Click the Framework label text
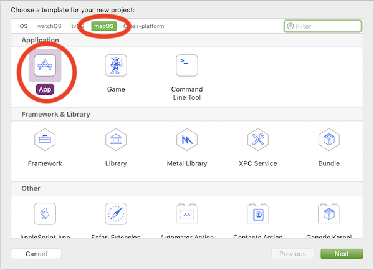Image resolution: width=374 pixels, height=270 pixels. 45,163
